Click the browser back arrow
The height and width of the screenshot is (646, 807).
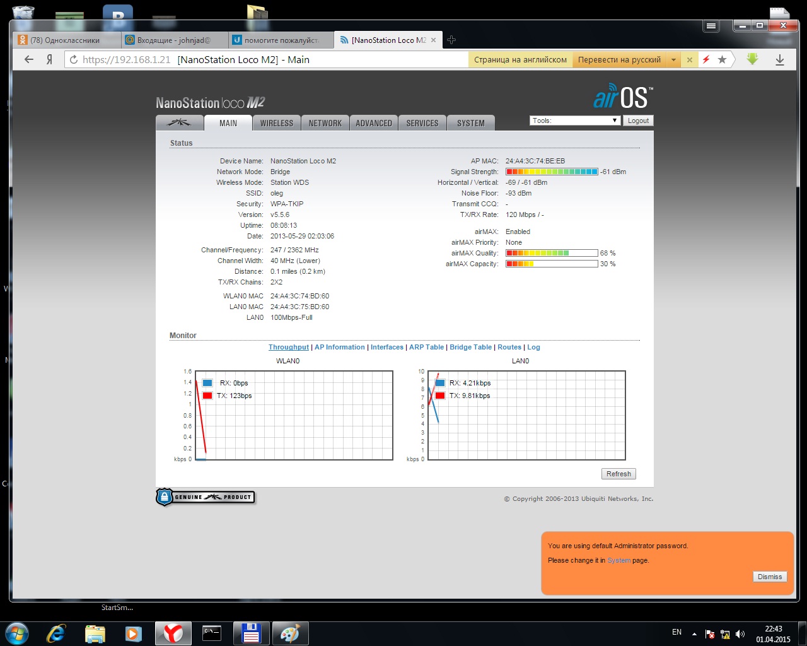[29, 59]
